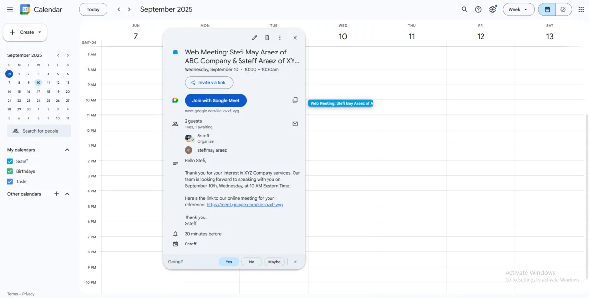Screen dimensions: 589x298
Task: Switch to Calendar view
Action: [x=547, y=9]
